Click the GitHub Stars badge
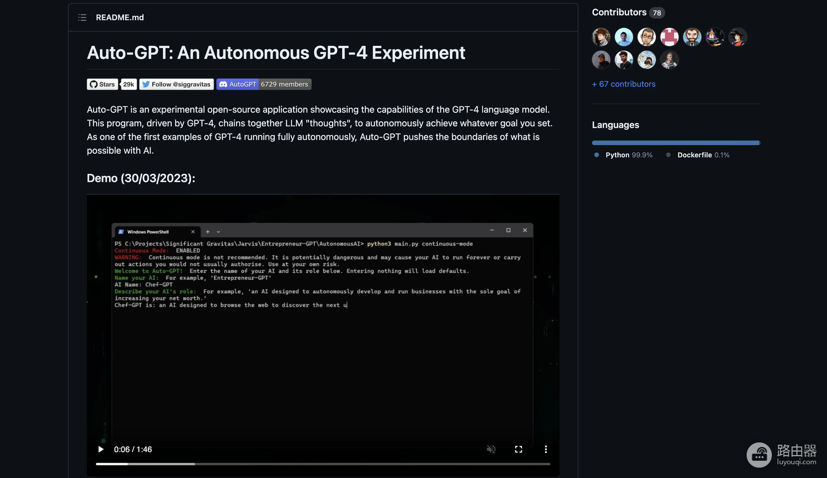 point(102,84)
